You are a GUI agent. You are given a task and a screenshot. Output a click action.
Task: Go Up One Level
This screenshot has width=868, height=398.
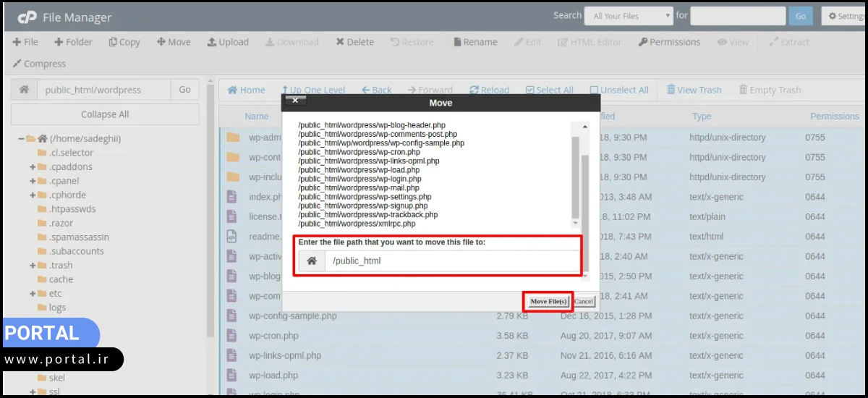coord(313,90)
